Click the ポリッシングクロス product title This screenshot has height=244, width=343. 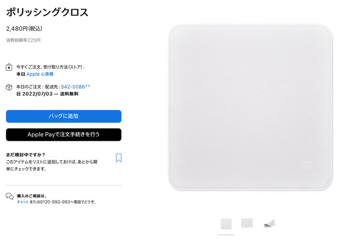47,12
